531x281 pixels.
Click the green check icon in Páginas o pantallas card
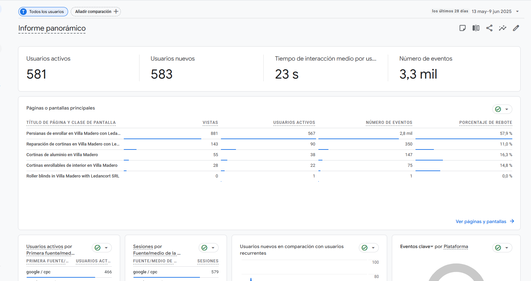(x=498, y=109)
